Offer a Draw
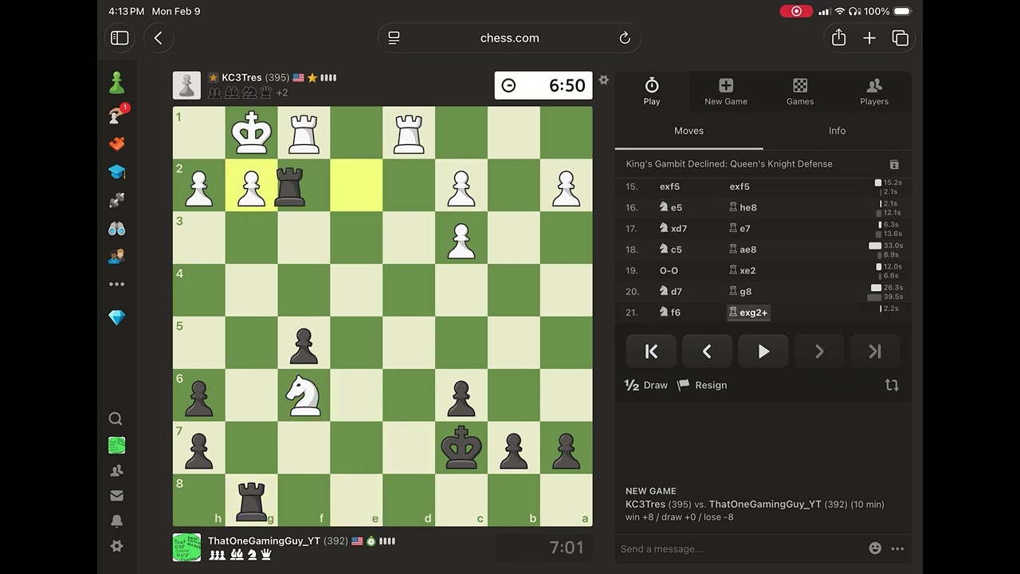1020x574 pixels. 646,385
